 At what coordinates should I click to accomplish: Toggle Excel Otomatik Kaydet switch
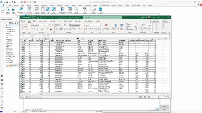tap(34, 18)
